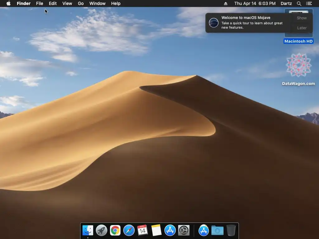Open Finder from the dock

(x=88, y=231)
